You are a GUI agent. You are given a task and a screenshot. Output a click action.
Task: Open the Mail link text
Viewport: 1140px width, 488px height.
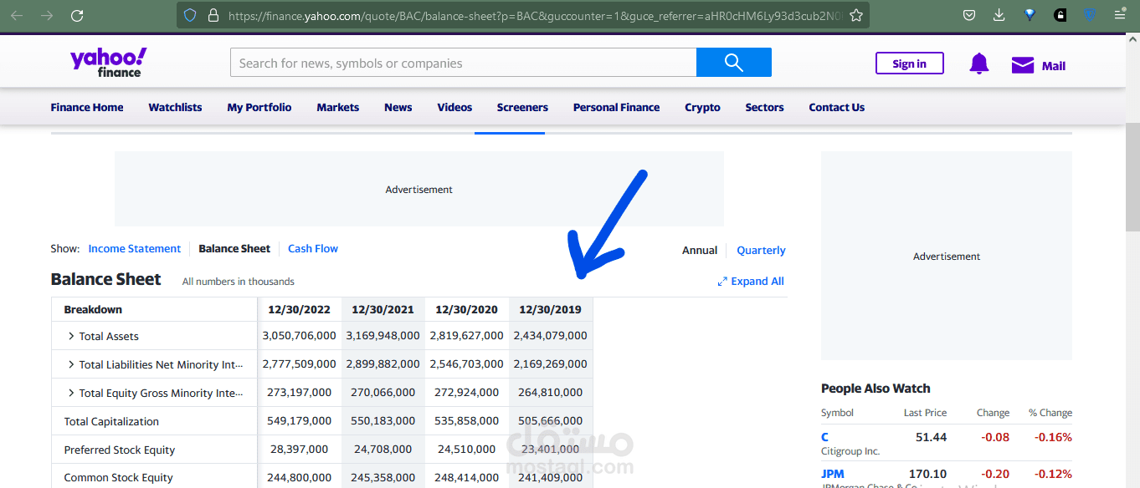[1053, 66]
